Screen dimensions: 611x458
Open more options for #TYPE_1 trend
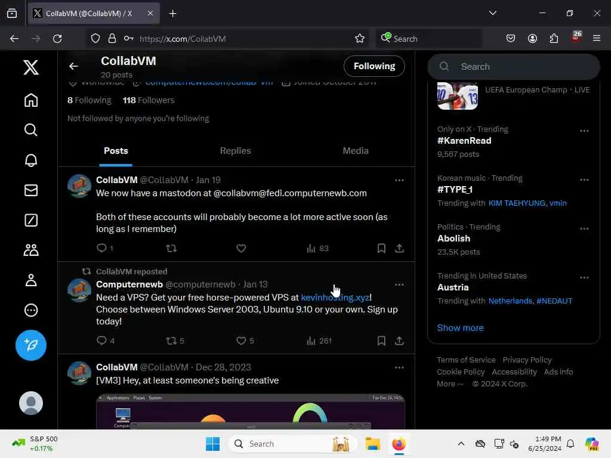[584, 180]
